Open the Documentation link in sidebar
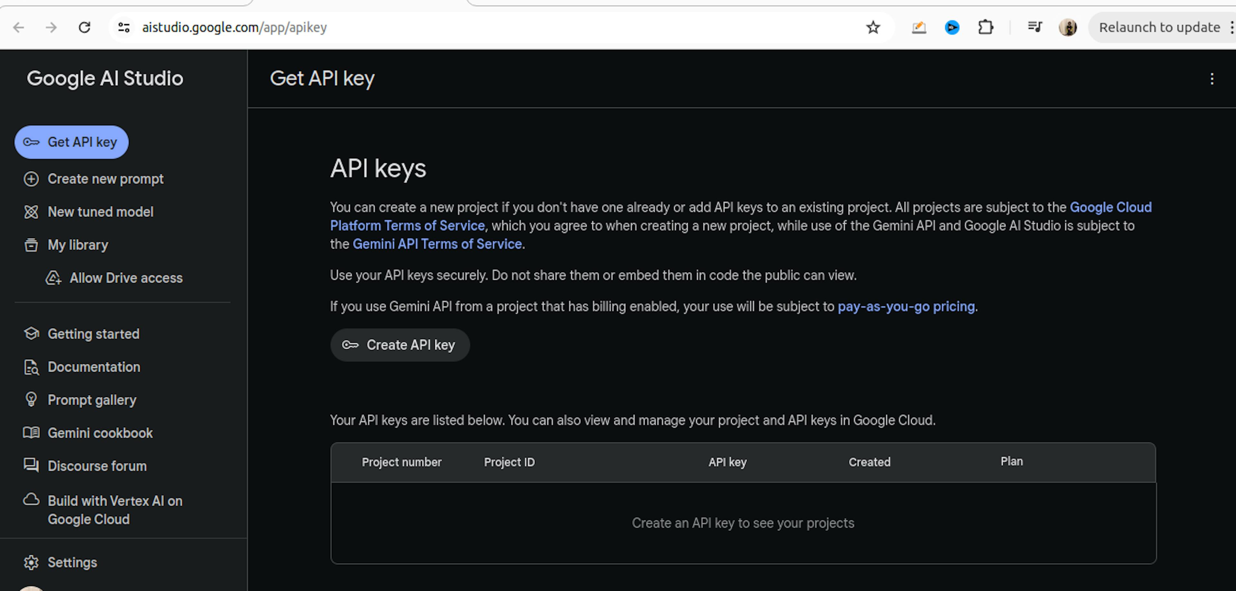 [x=82, y=367]
